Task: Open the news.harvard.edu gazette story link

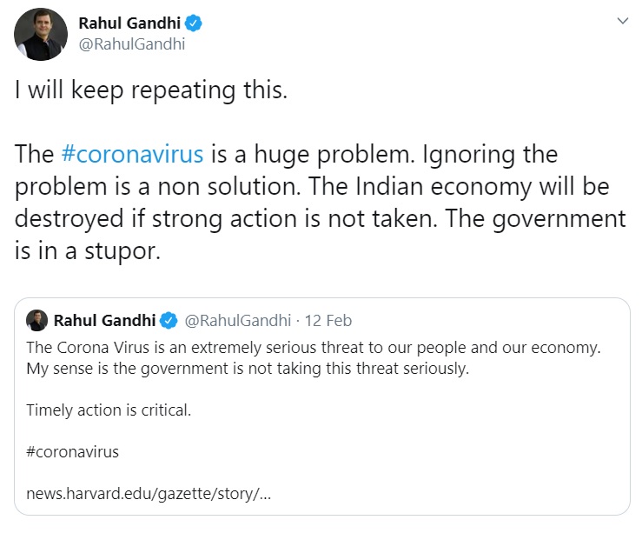Action: coord(149,493)
